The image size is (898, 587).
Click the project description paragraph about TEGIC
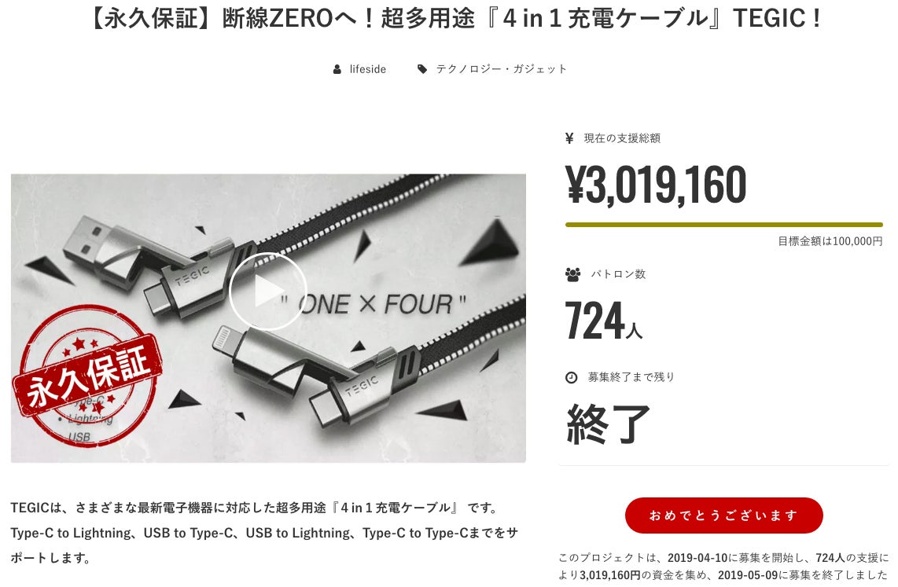[264, 533]
